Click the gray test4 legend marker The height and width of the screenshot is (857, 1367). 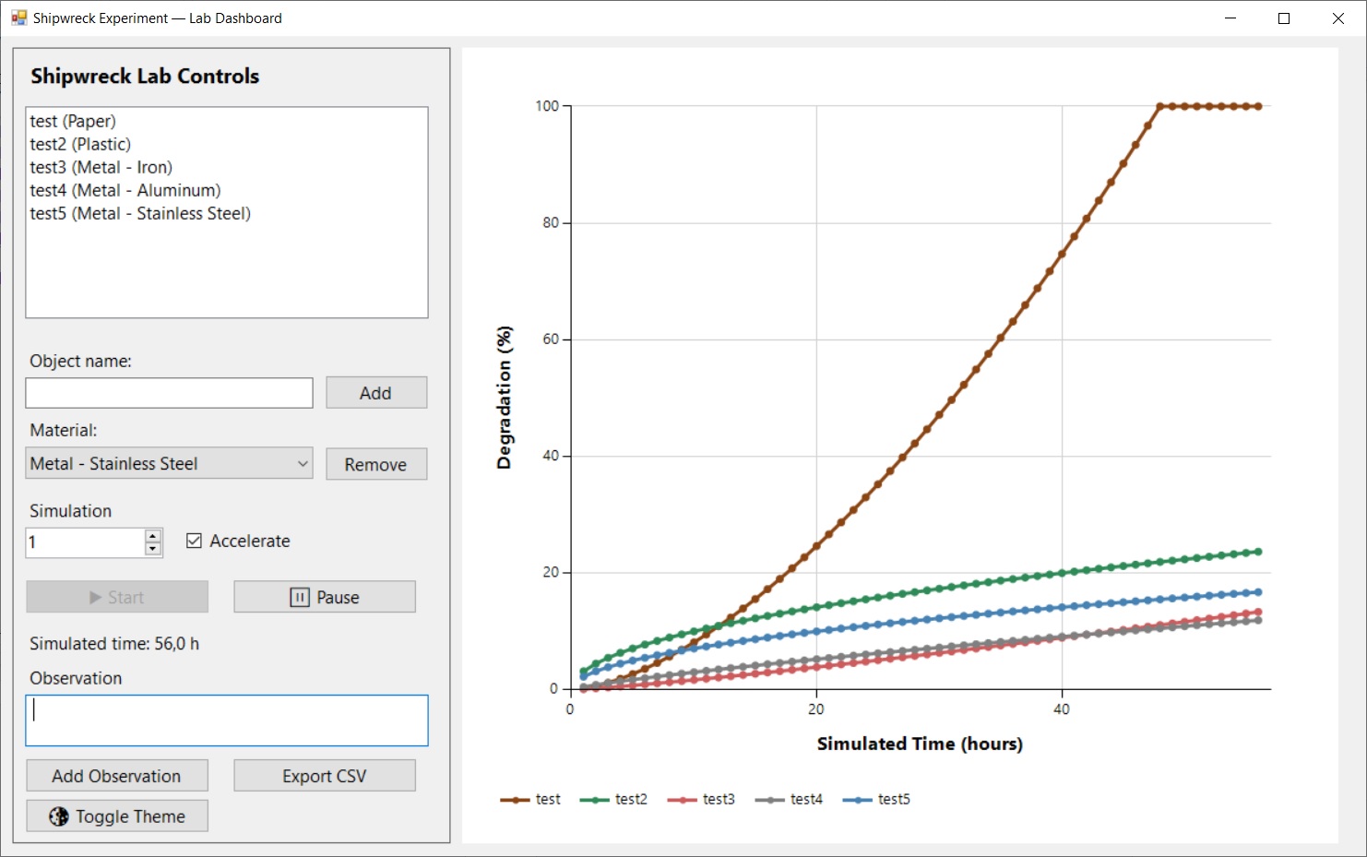[x=769, y=800]
